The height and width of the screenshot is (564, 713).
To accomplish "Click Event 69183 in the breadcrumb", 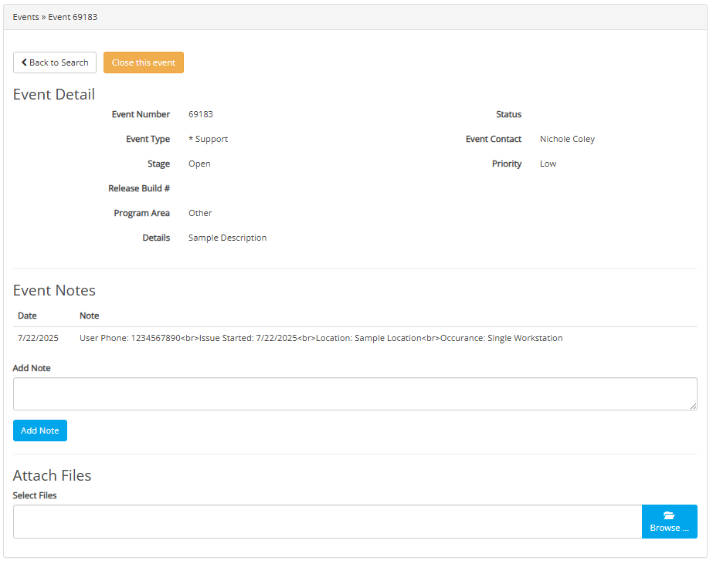I will [73, 17].
